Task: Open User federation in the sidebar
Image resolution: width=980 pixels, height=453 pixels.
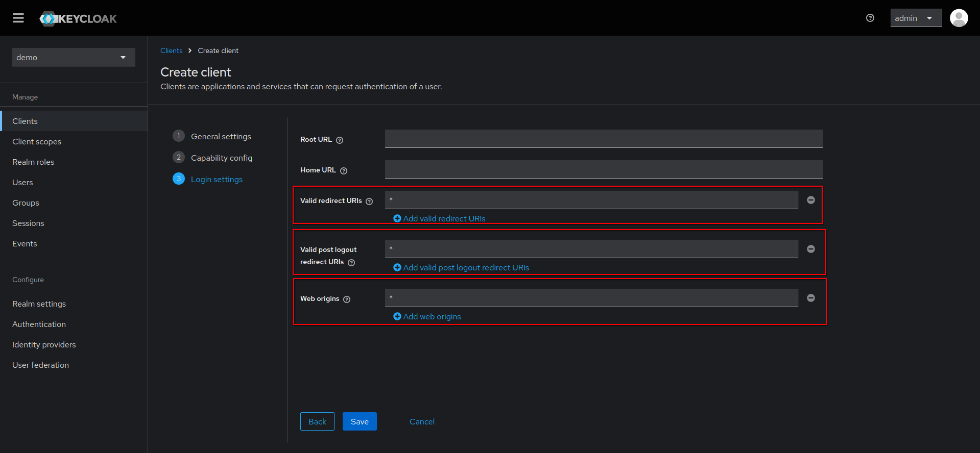Action: tap(74, 365)
